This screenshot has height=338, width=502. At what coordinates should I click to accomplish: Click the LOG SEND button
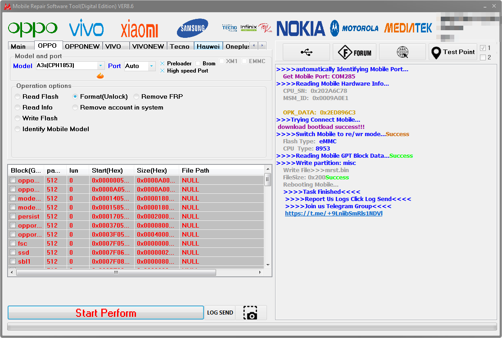(x=220, y=313)
